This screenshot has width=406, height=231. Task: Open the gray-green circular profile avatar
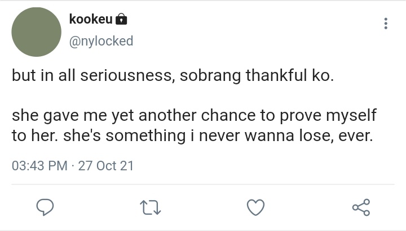point(37,32)
